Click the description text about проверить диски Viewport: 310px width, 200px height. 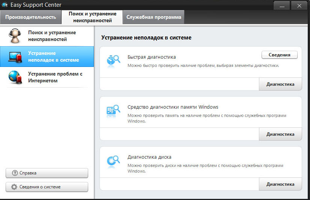pos(205,168)
